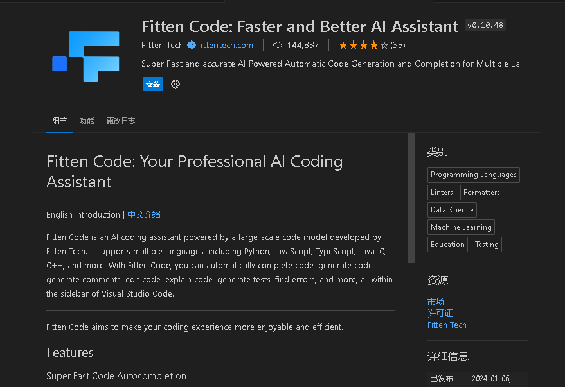
Task: Open the 许可证 license link
Action: point(440,313)
